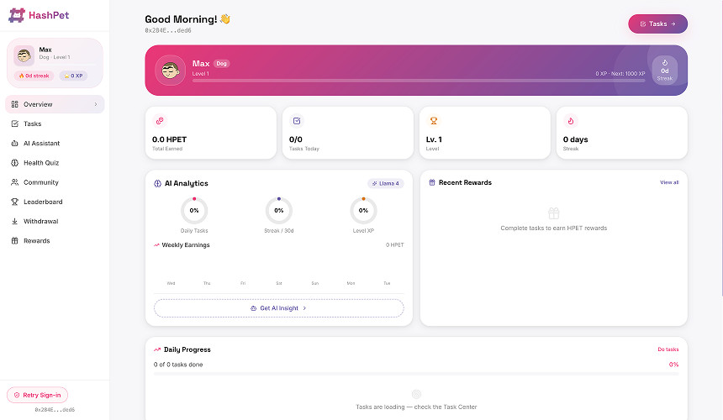Image resolution: width=723 pixels, height=420 pixels.
Task: Go to the AI Assistant page
Action: coord(41,143)
